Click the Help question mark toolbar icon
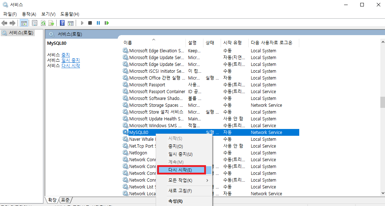385x206 pixels. pos(62,23)
